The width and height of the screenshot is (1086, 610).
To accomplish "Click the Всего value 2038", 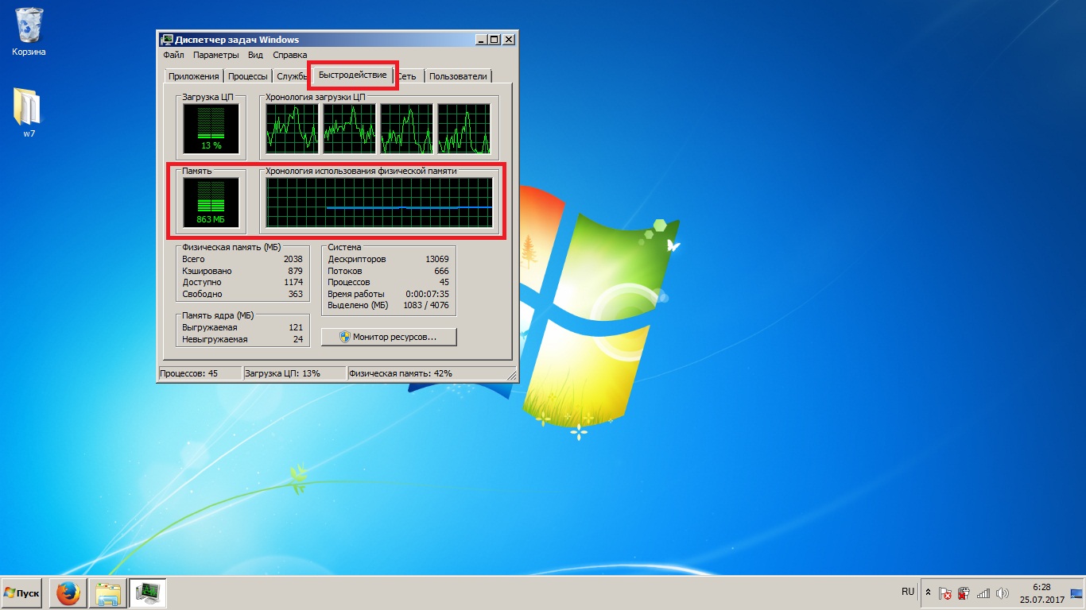I will pyautogui.click(x=293, y=259).
